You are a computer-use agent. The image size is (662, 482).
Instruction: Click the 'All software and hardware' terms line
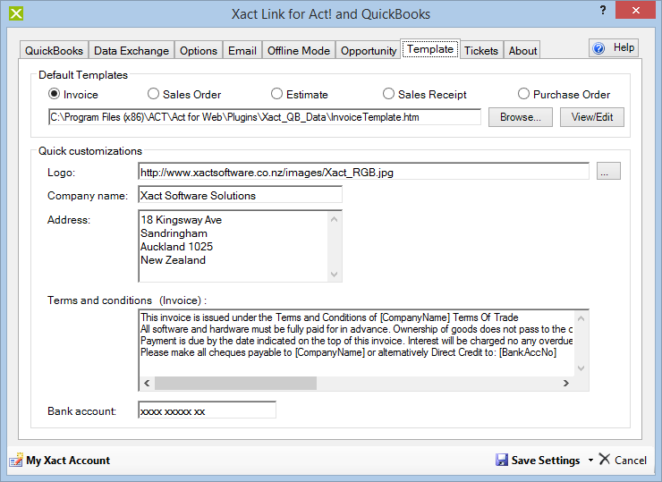click(356, 329)
